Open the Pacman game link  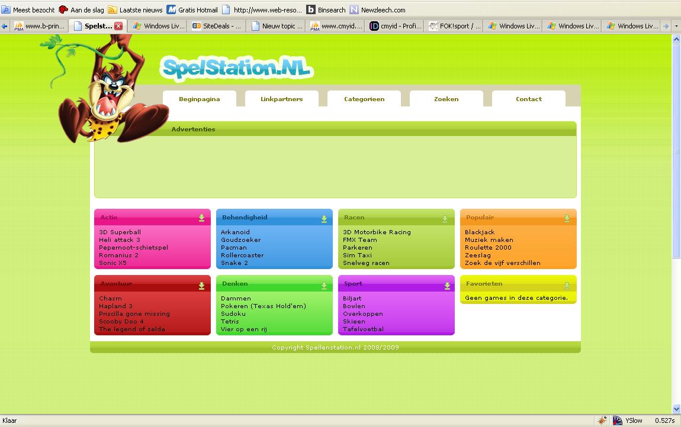(234, 248)
